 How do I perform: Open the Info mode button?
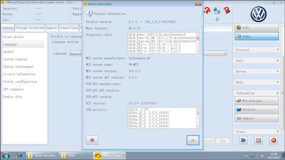[x=256, y=28]
